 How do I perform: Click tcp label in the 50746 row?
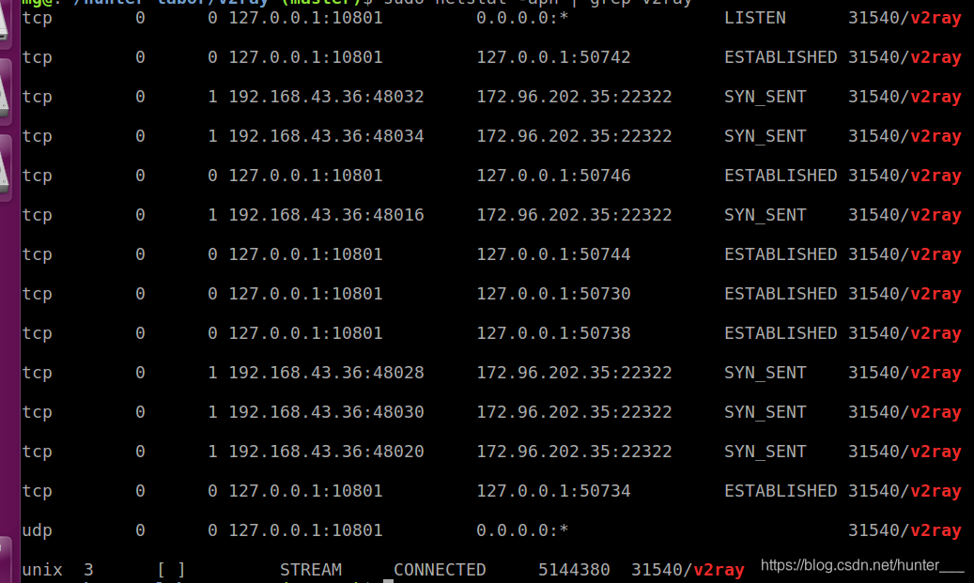(x=37, y=176)
